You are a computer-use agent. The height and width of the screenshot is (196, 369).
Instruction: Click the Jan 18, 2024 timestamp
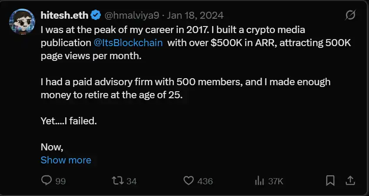(195, 16)
